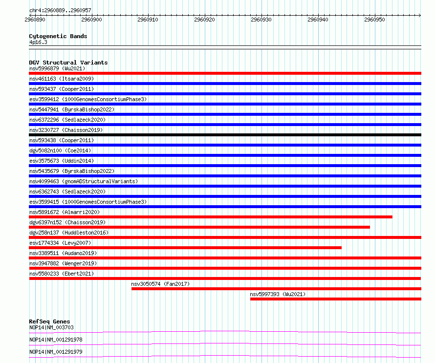Click the RefSeq Genes track heading
The width and height of the screenshot is (435, 363).
(49, 321)
